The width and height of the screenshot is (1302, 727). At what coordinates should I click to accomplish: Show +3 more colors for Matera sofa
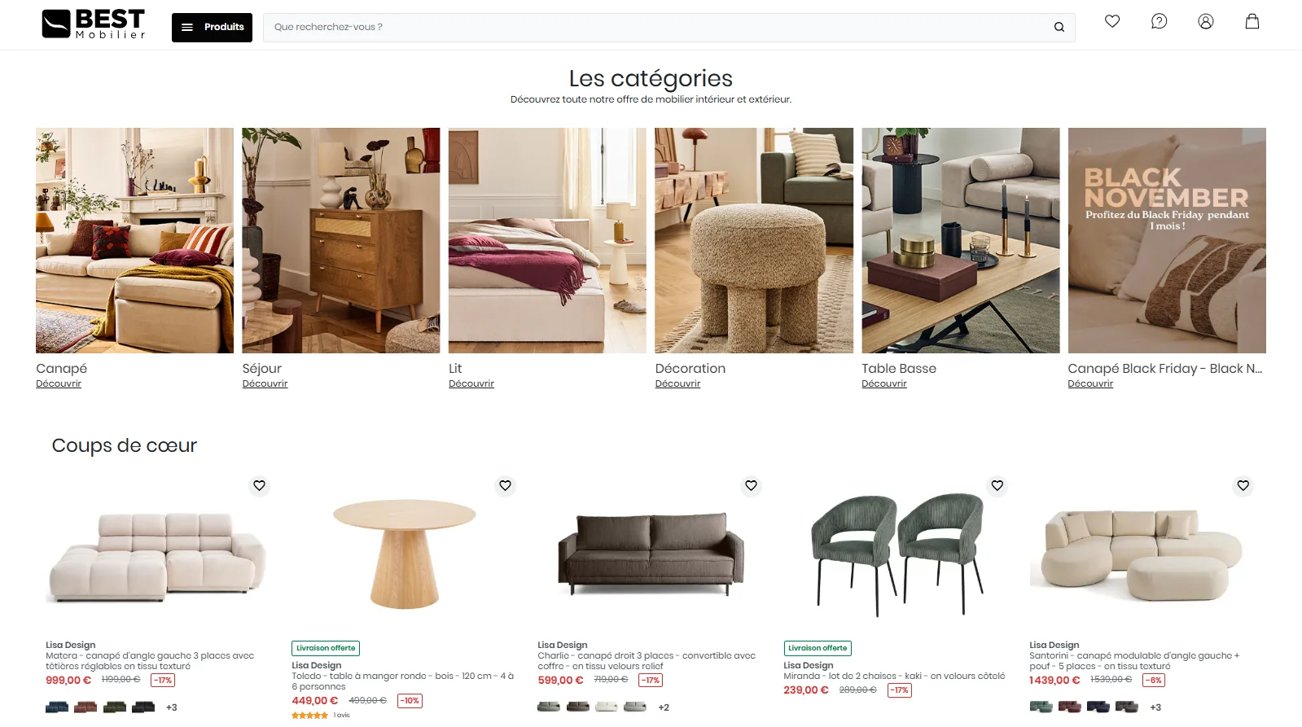coord(171,707)
